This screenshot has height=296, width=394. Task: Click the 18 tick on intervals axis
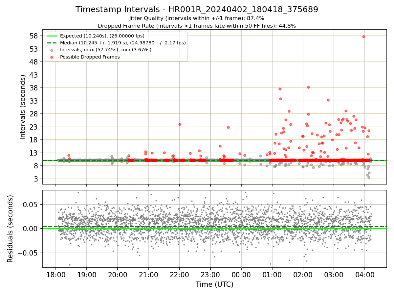(34, 140)
